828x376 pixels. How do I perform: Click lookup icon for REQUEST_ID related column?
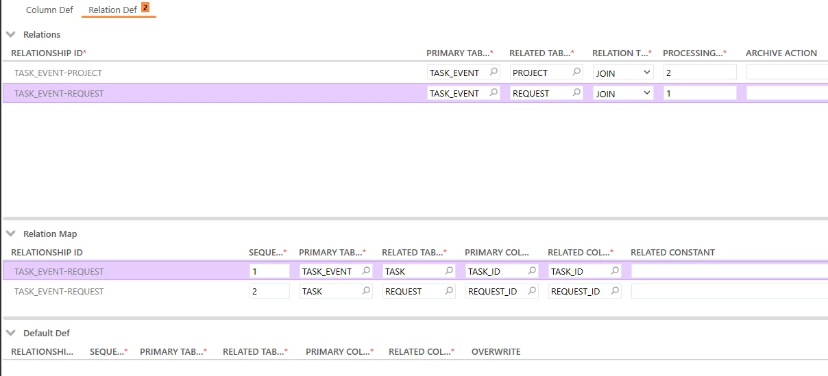(615, 291)
